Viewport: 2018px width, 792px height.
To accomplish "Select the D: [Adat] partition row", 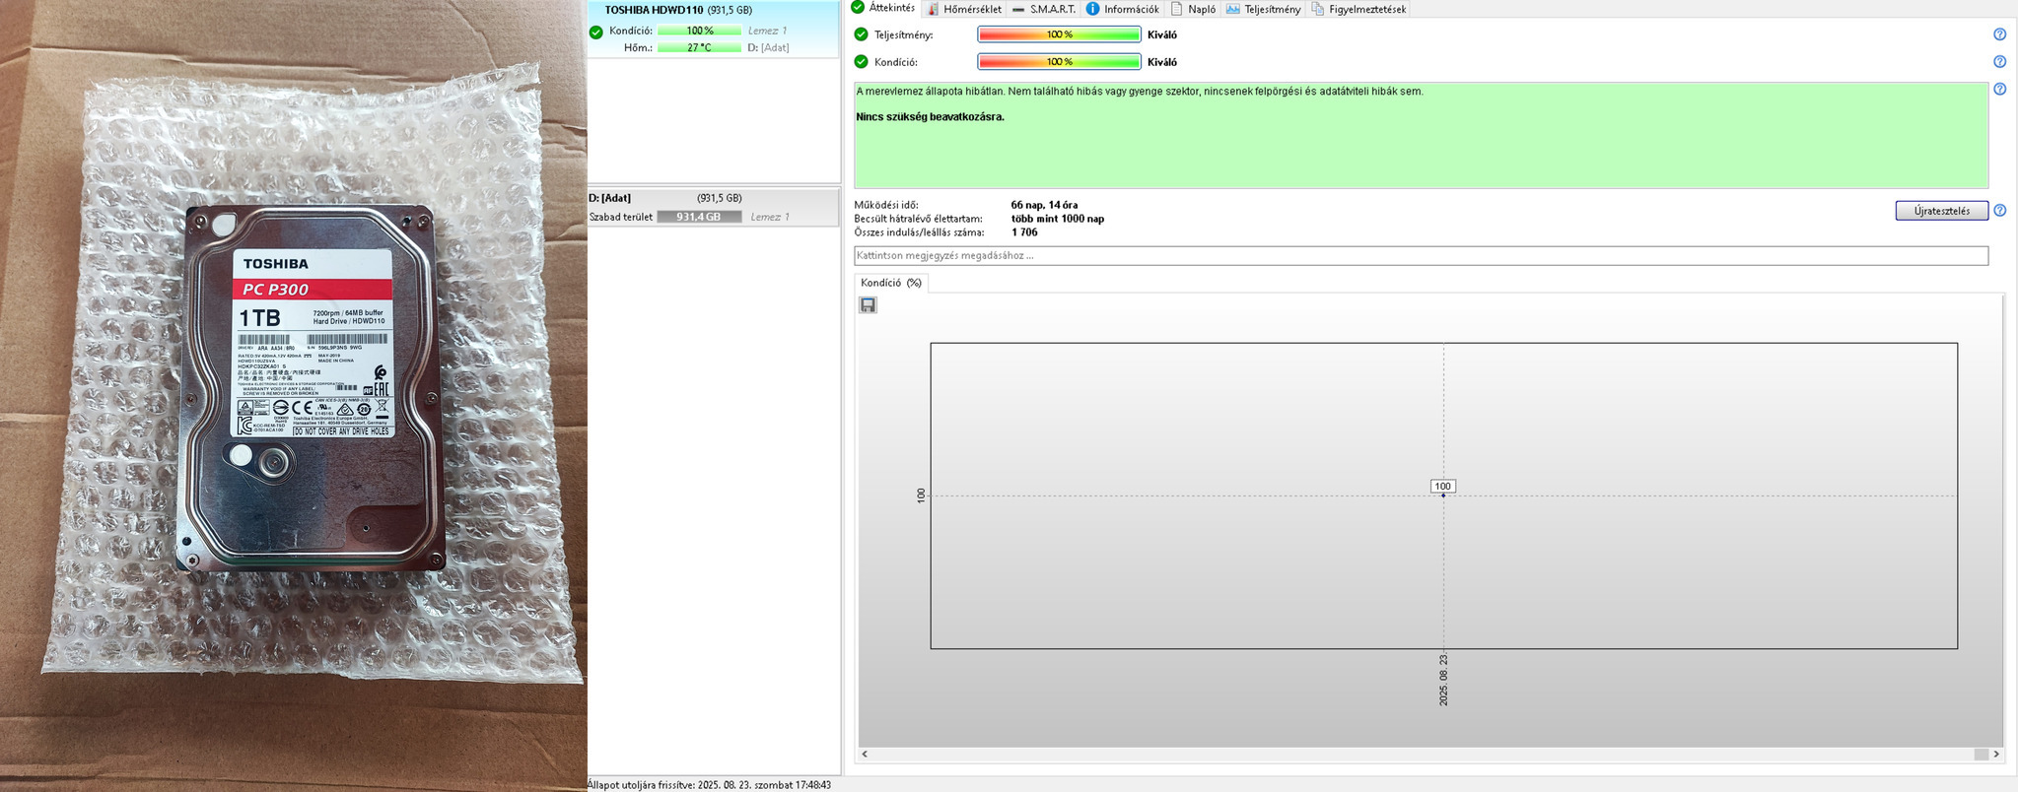I will click(x=713, y=208).
